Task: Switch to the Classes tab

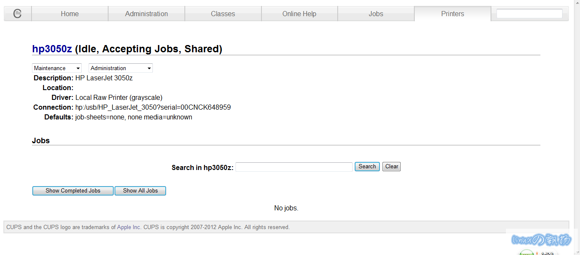Action: [x=223, y=14]
